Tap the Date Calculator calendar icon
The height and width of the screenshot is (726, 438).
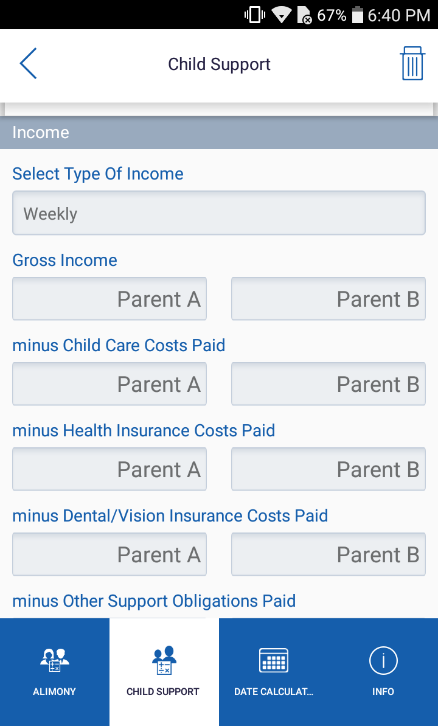273,660
